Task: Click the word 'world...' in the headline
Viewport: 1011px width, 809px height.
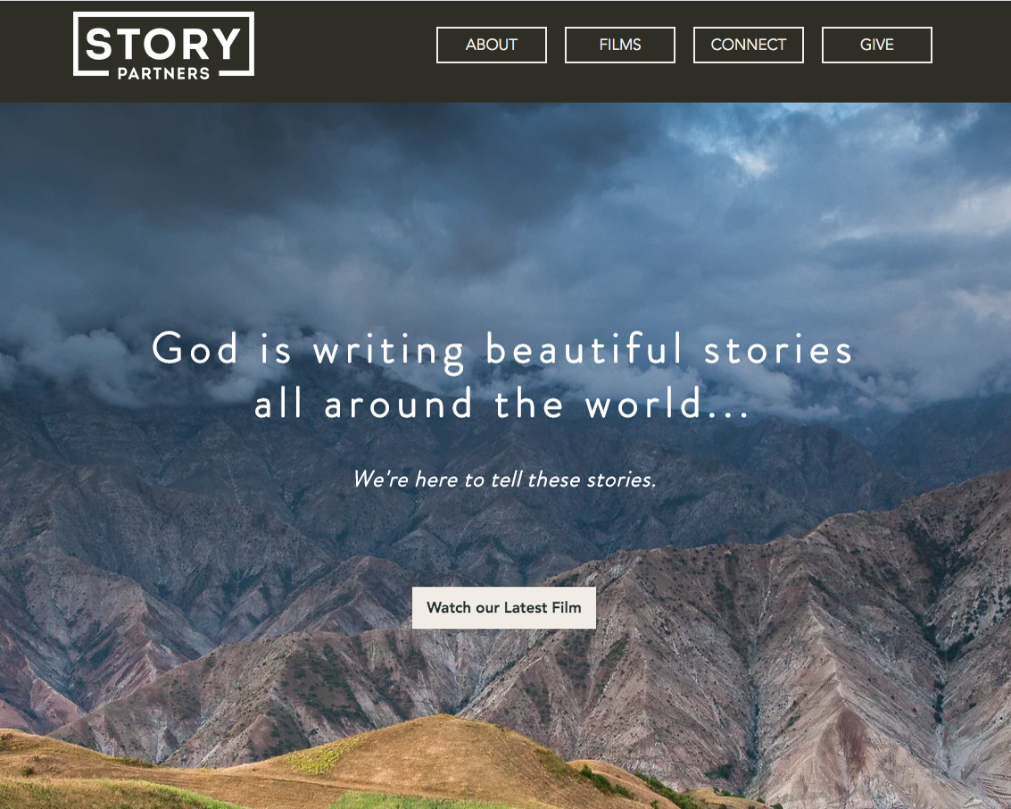Action: pyautogui.click(x=667, y=404)
